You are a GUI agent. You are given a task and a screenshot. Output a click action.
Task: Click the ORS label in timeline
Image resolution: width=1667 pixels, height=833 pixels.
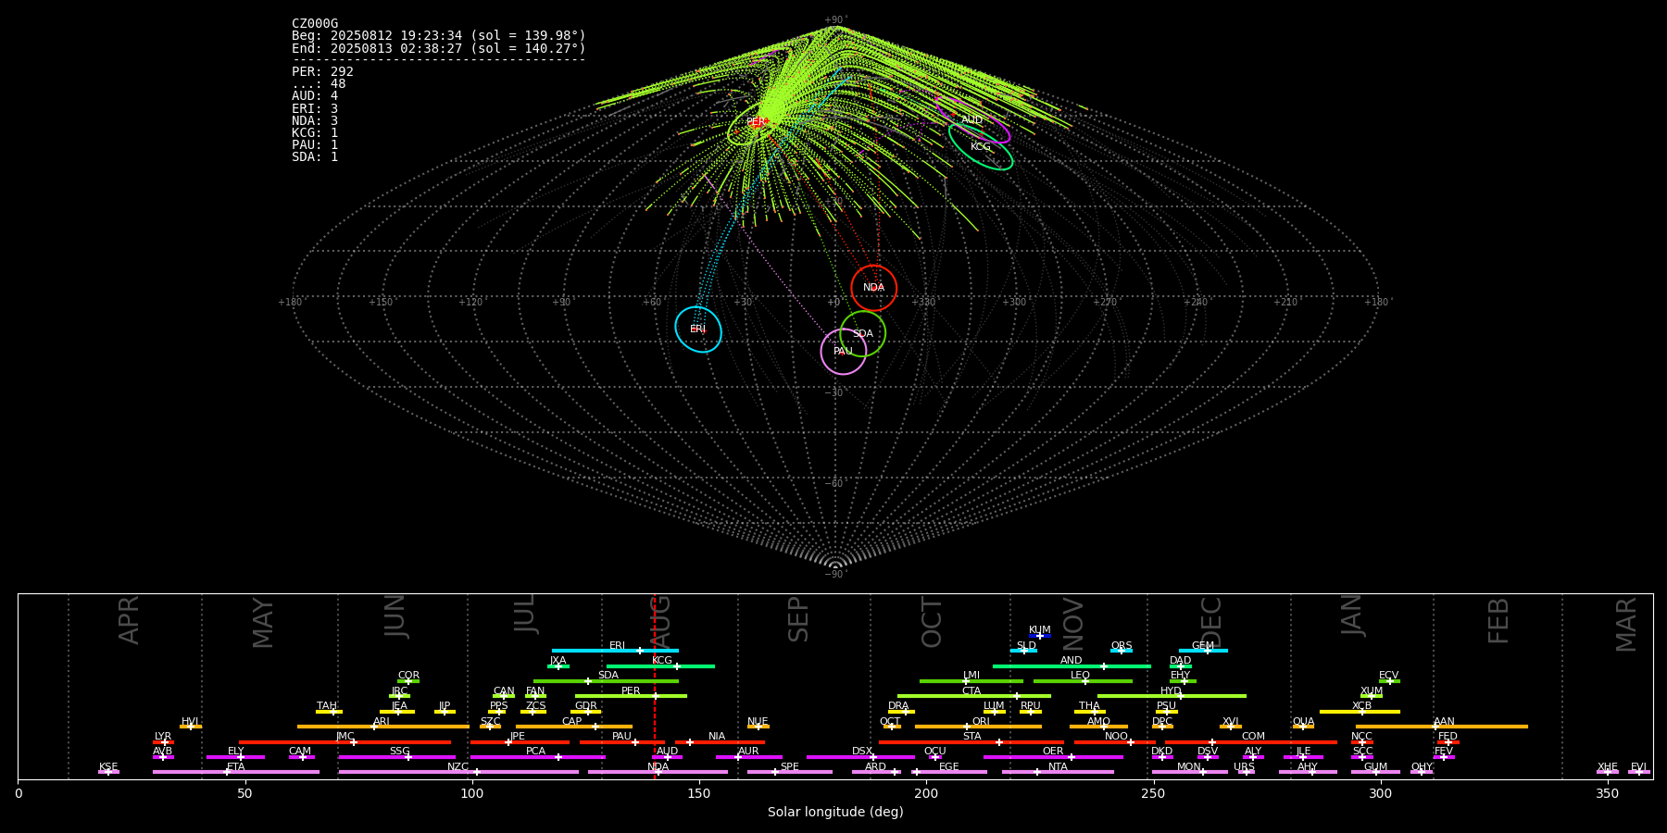point(1122,646)
